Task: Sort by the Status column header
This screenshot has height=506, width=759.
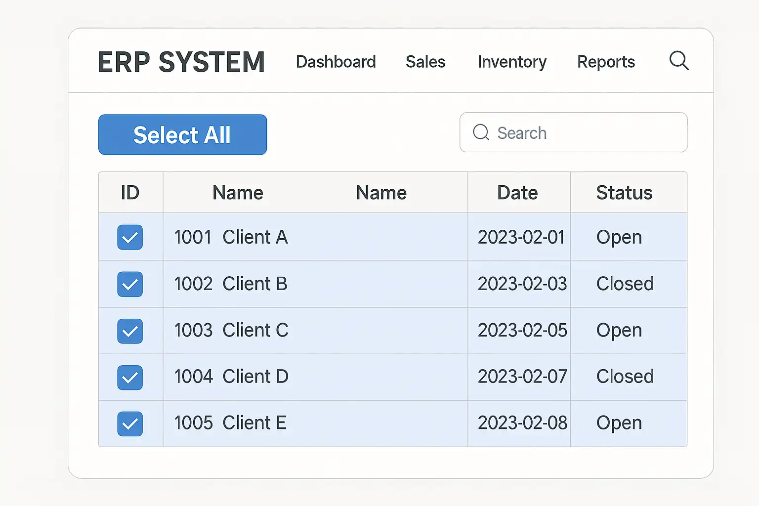Action: pos(624,193)
